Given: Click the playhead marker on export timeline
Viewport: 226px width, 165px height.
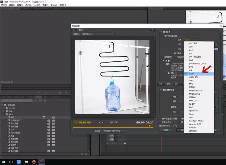Looking at the screenshot, I should tap(149, 126).
